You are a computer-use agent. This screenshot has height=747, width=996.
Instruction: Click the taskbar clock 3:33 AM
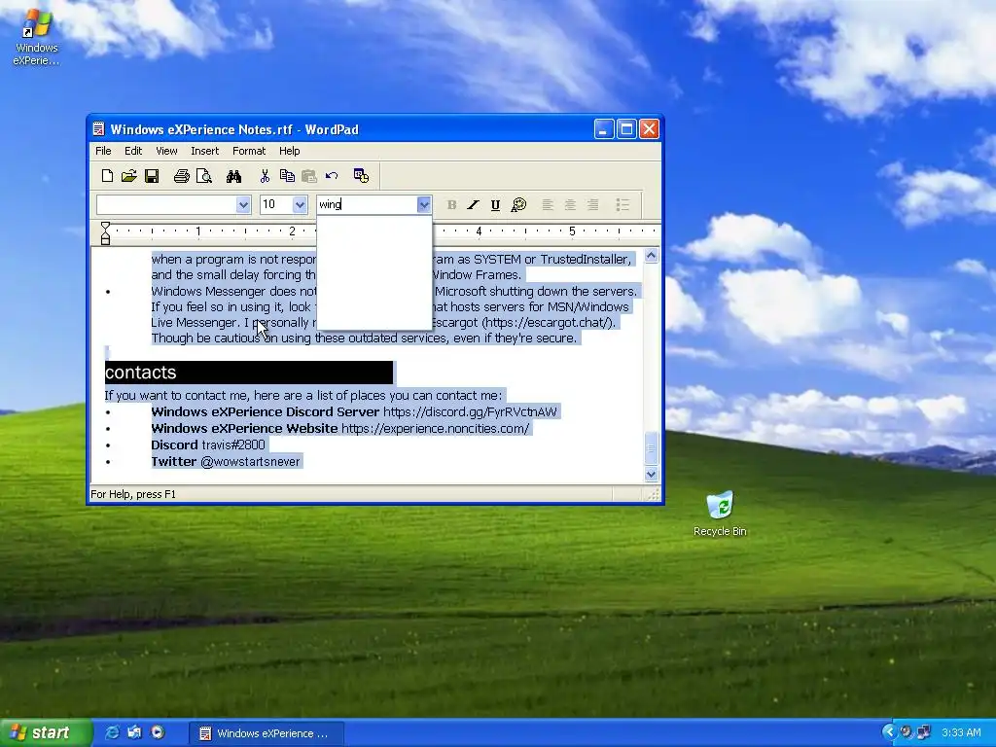tap(961, 733)
